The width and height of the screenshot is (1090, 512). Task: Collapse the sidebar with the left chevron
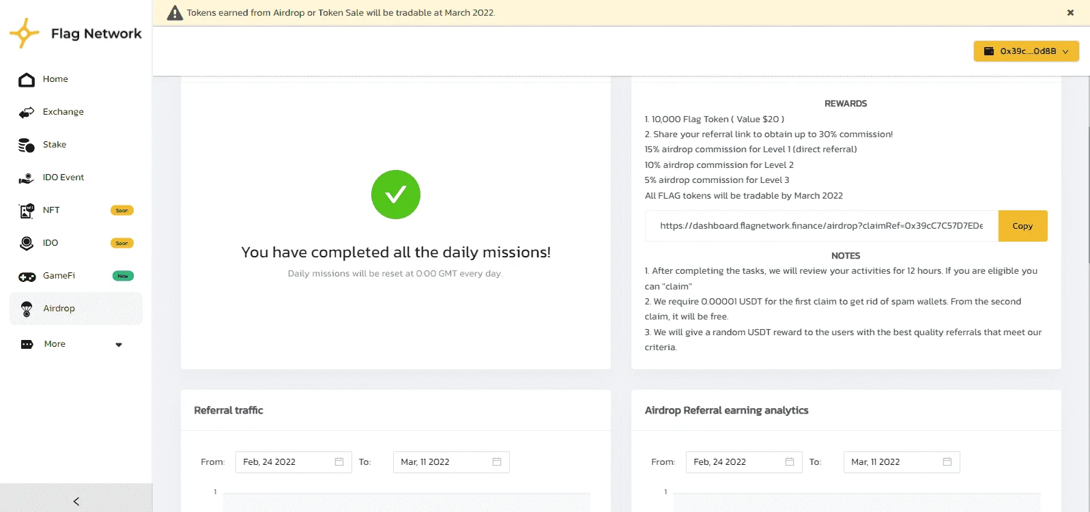76,501
